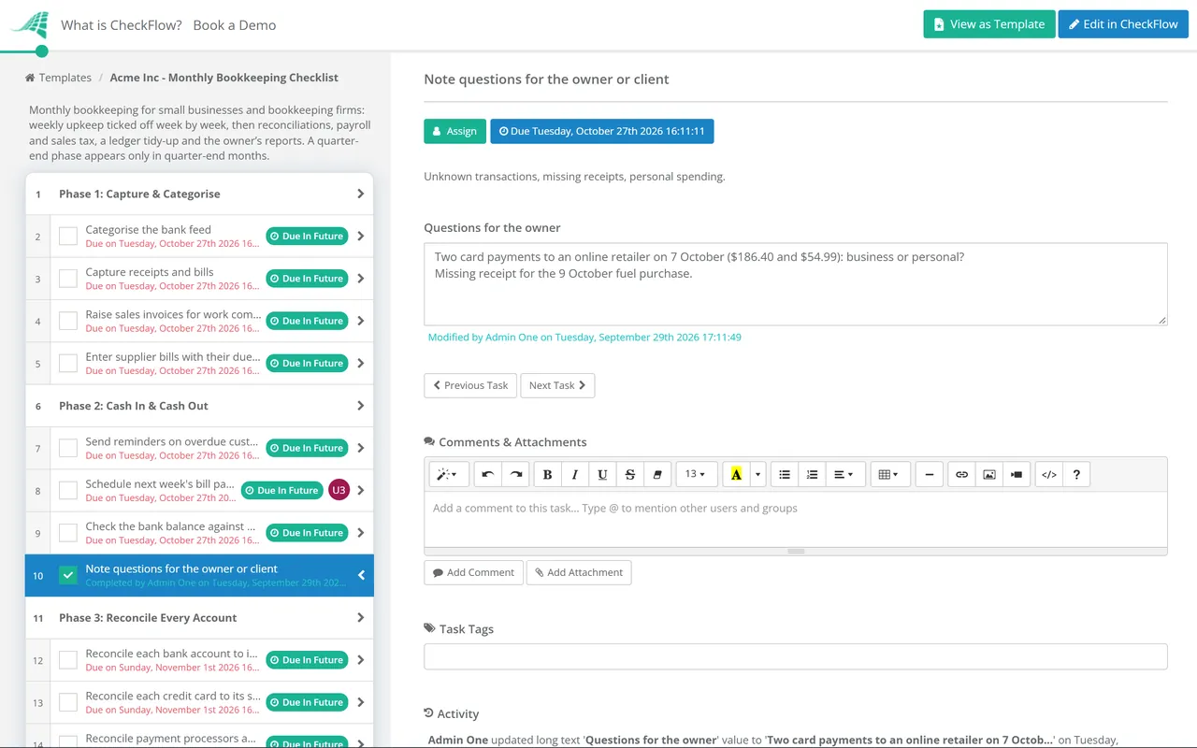Click the insert picture icon
Screen dimensions: 1197x748
989,475
